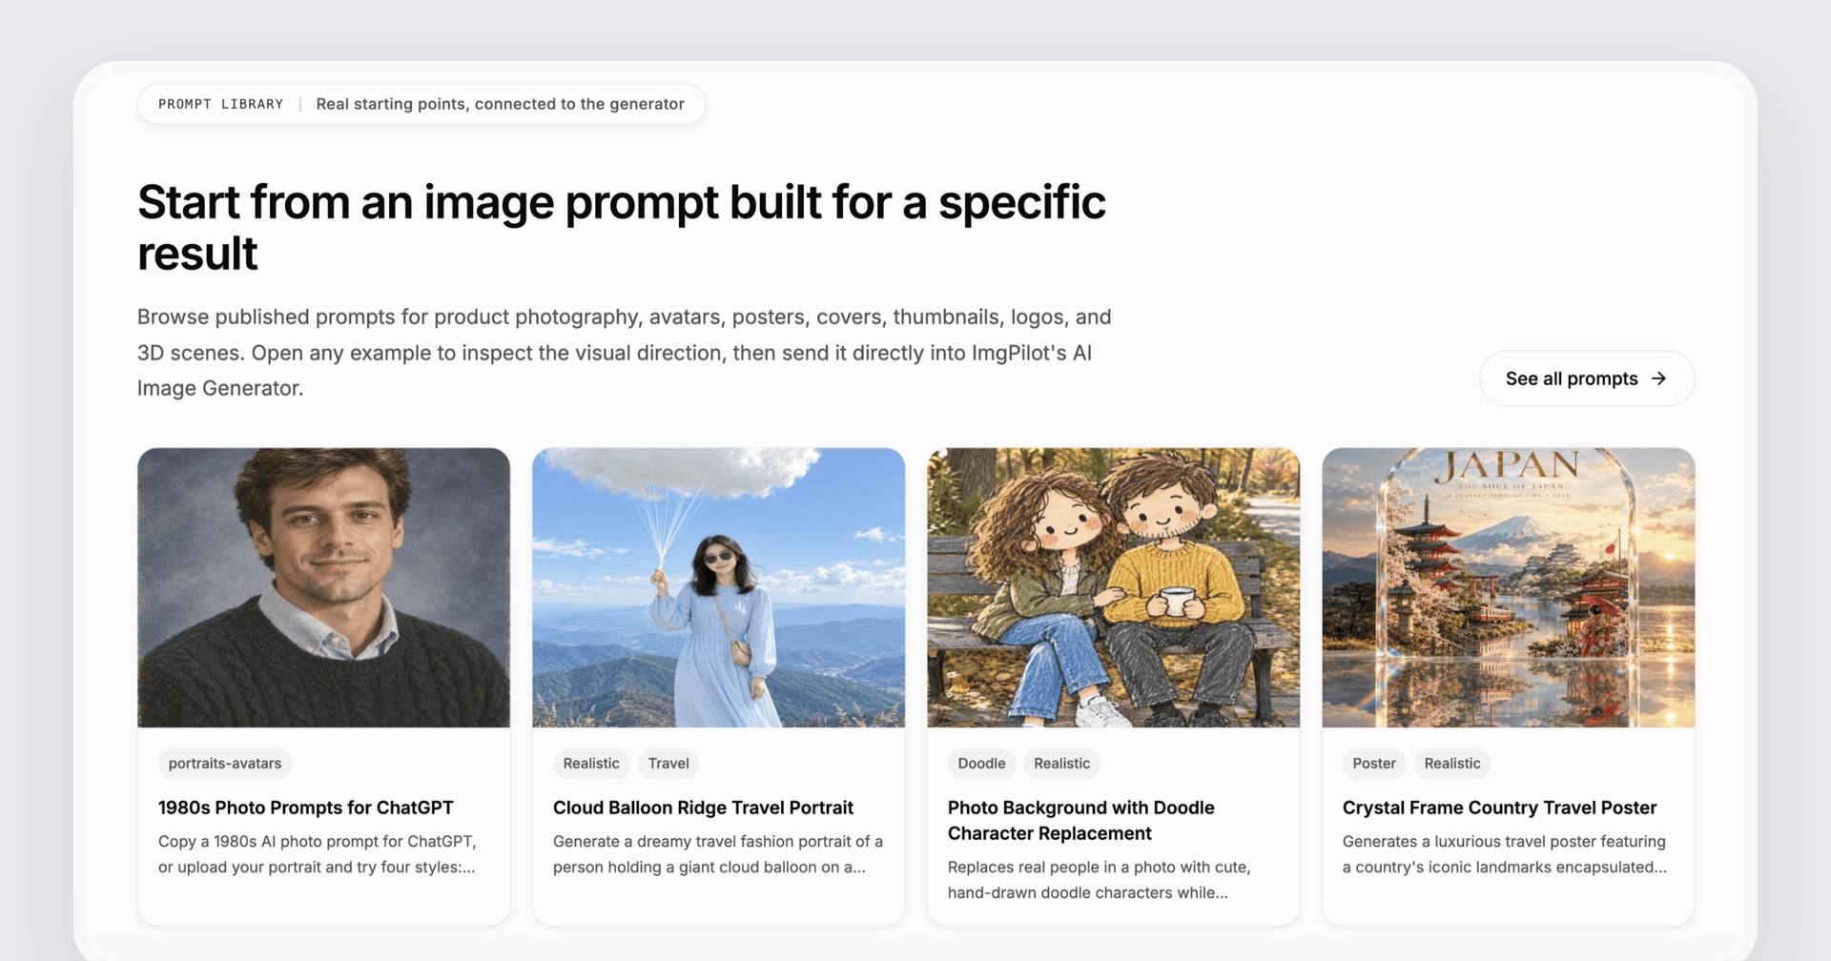Open the cloud balloon travel portrait image

coord(719,587)
